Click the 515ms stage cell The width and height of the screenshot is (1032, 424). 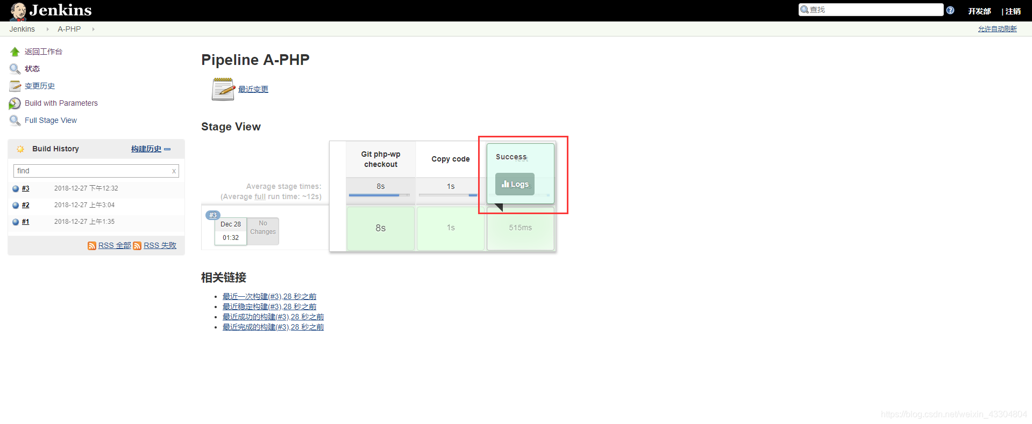[521, 228]
